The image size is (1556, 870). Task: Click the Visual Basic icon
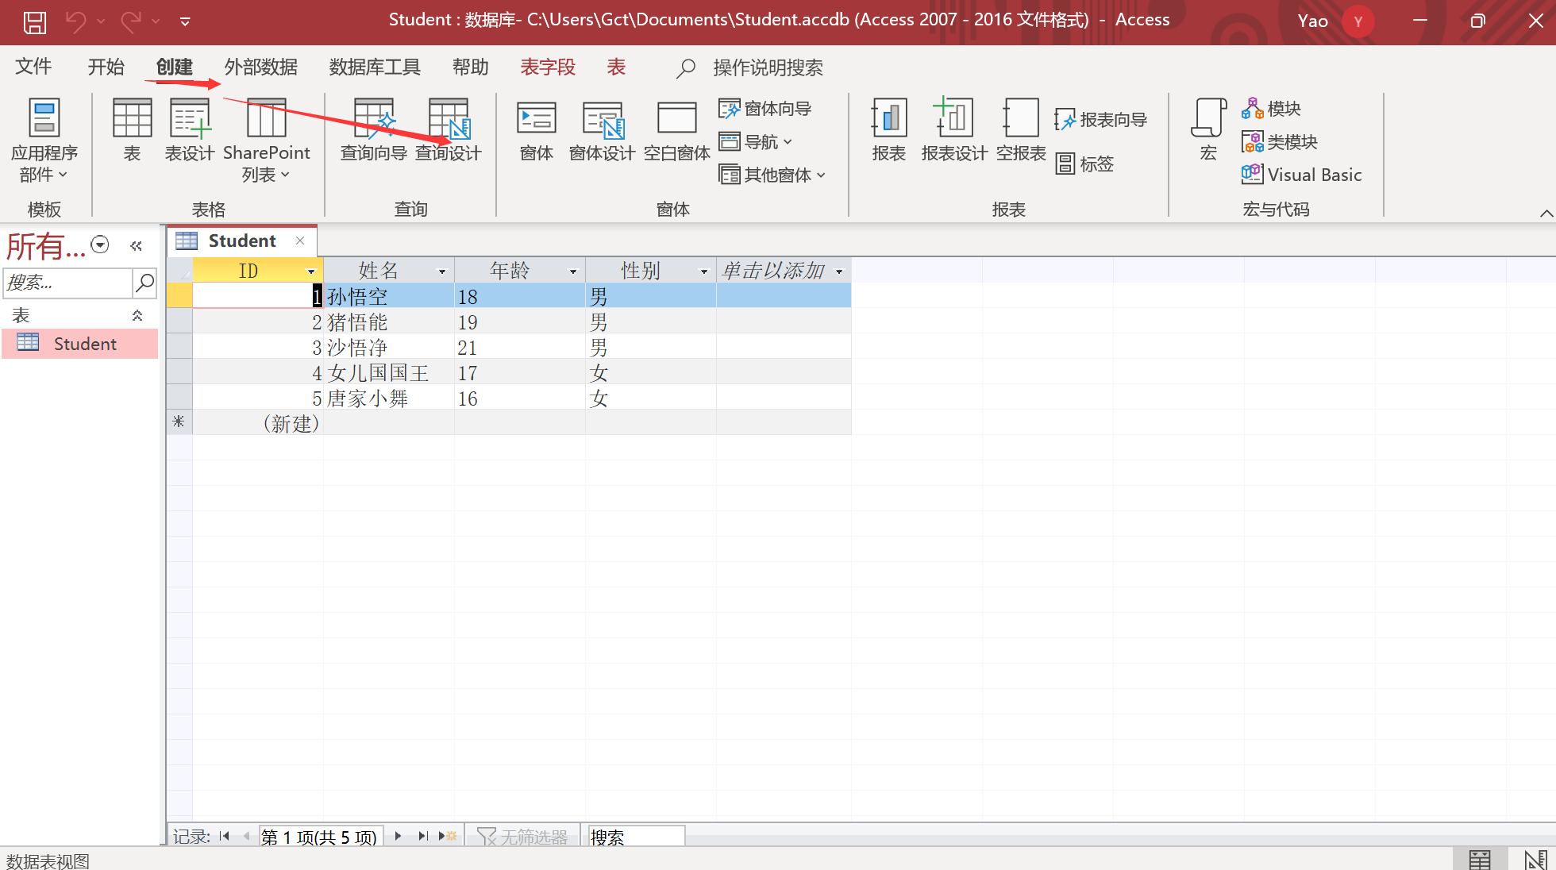[x=1302, y=175]
